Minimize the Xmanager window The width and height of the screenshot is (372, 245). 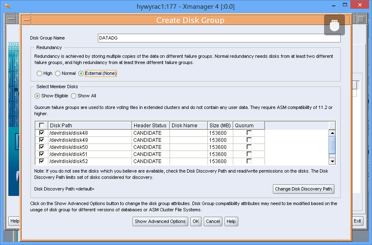click(334, 5)
